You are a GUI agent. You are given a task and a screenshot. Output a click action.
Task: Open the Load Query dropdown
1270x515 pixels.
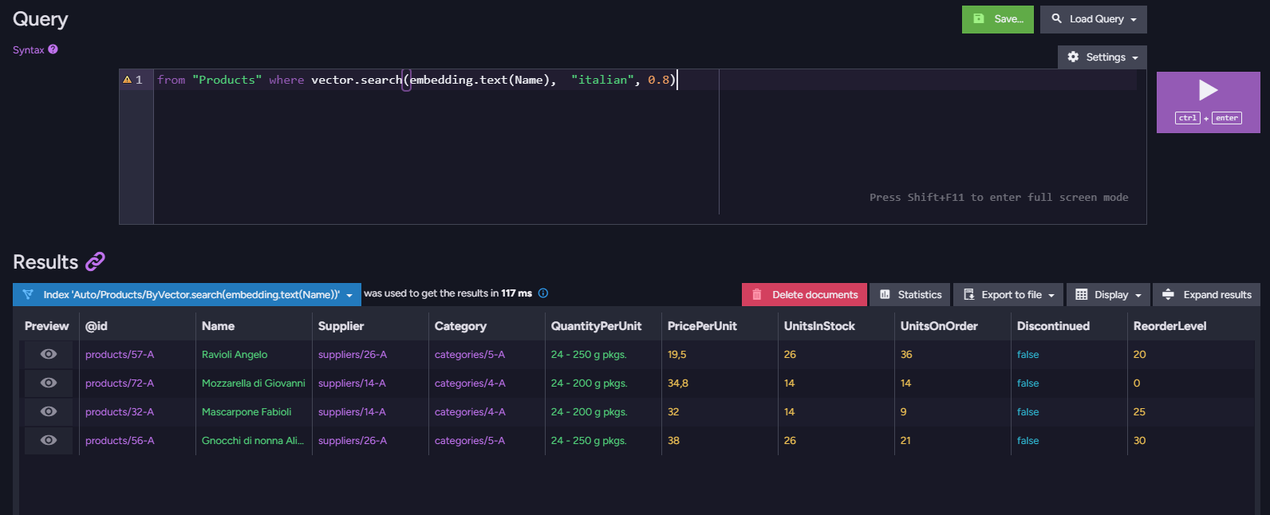pos(1094,19)
